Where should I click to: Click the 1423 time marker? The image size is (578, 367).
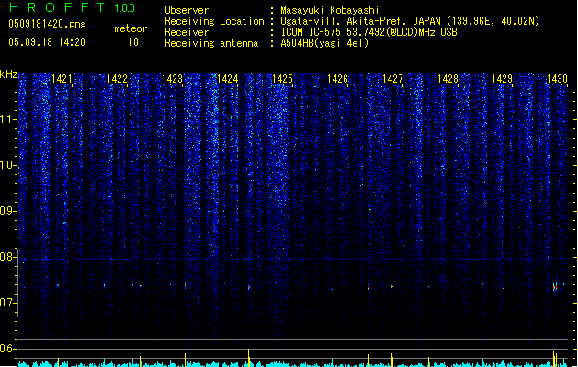point(172,79)
